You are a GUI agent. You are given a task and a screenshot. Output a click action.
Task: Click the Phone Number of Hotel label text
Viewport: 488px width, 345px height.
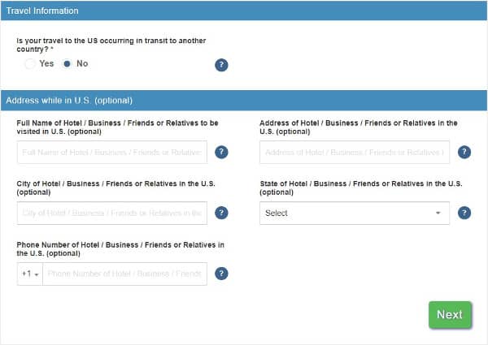(120, 248)
